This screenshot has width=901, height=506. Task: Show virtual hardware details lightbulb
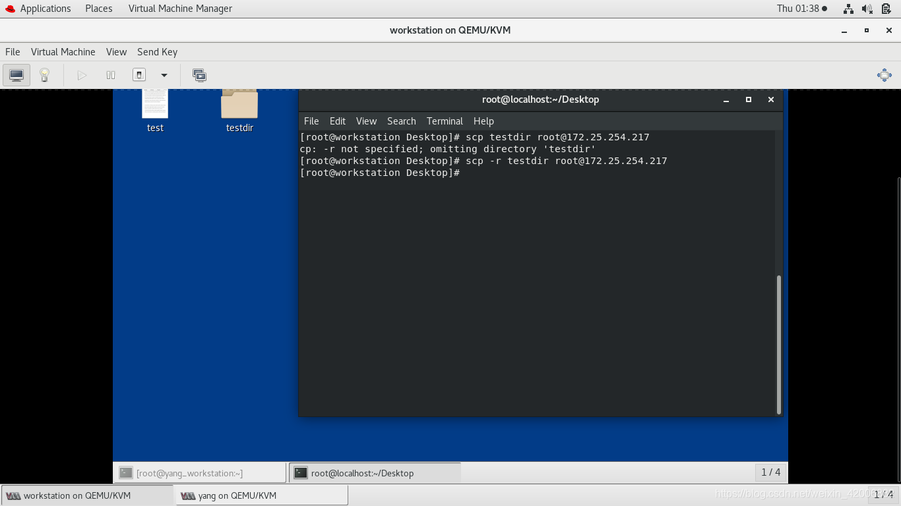(44, 75)
